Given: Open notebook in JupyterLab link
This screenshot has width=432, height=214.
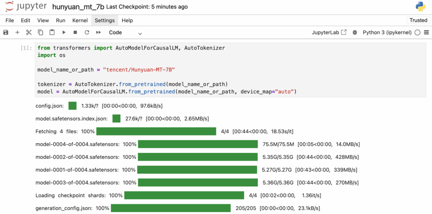Looking at the screenshot, I should 329,33.
